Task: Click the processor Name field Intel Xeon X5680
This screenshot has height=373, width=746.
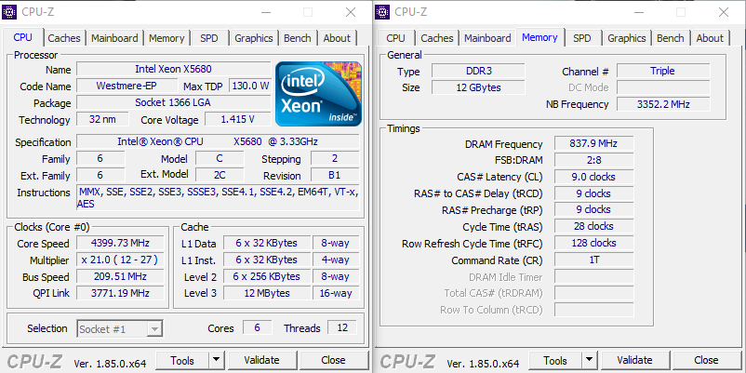Action: (172, 70)
